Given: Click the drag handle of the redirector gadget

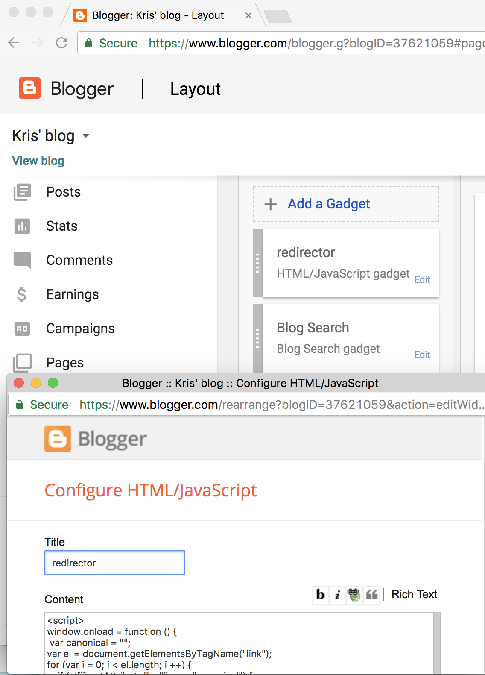Looking at the screenshot, I should [257, 263].
